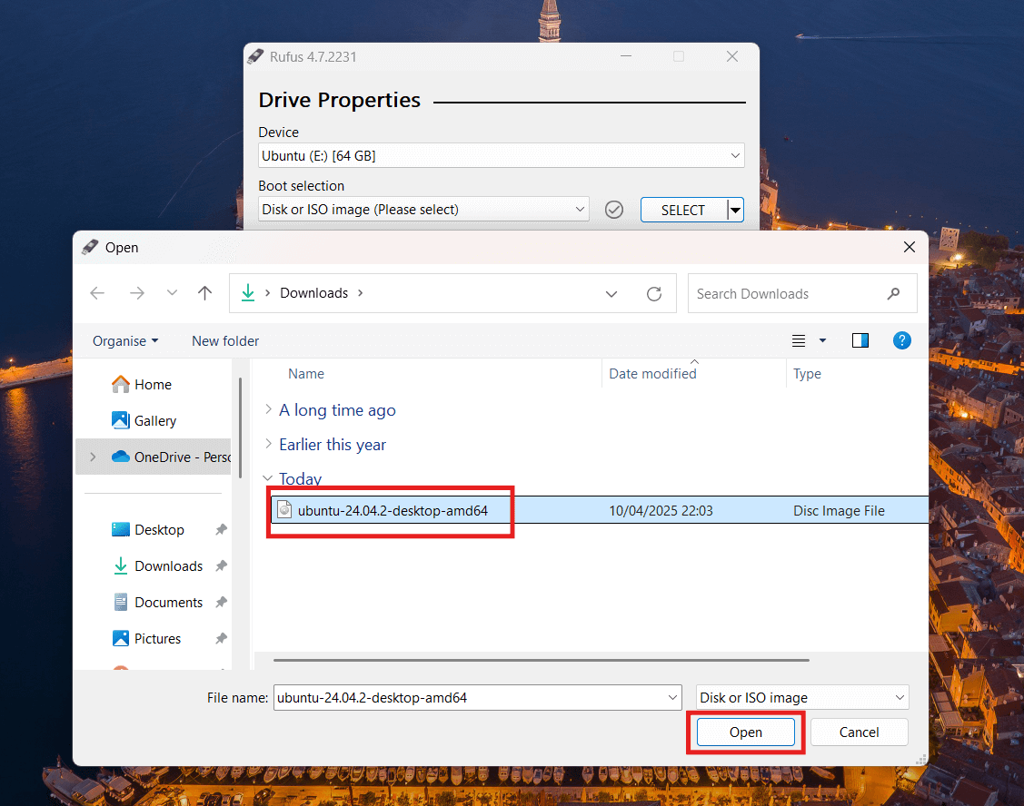Image resolution: width=1024 pixels, height=806 pixels.
Task: Open the Rufus Boot selection dropdown
Action: pos(423,210)
